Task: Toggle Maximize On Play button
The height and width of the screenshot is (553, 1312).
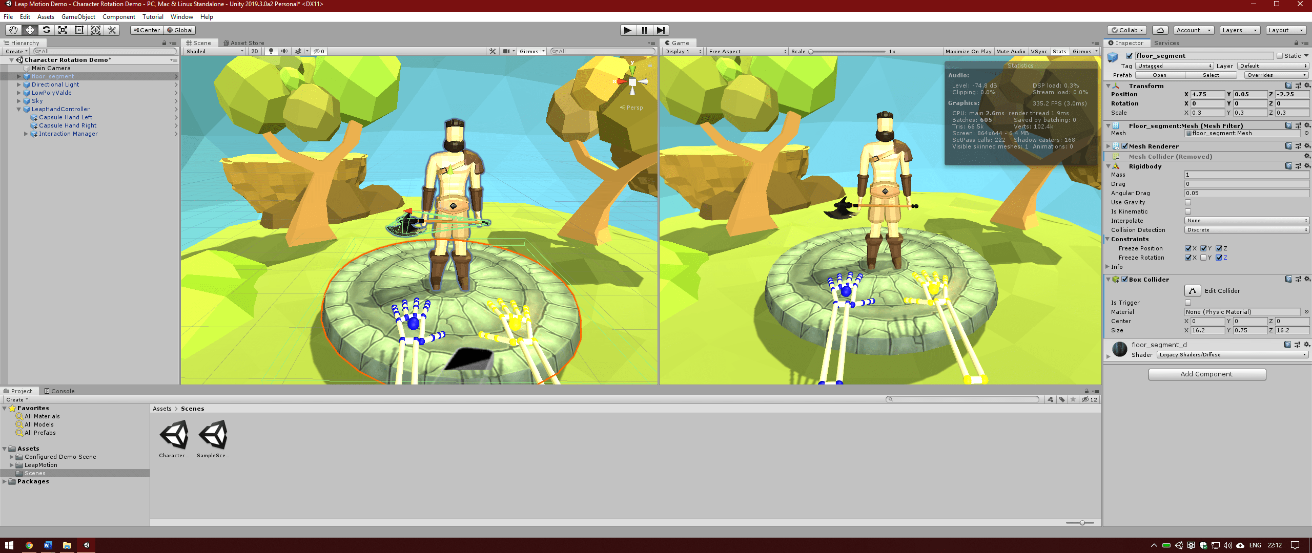Action: coord(968,51)
